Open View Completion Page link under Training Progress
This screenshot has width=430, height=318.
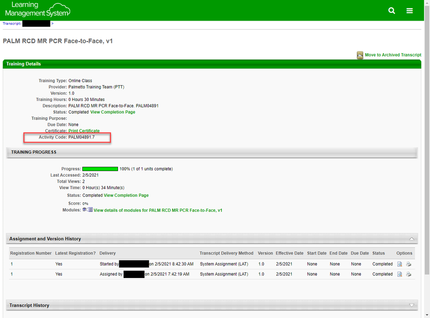point(126,195)
